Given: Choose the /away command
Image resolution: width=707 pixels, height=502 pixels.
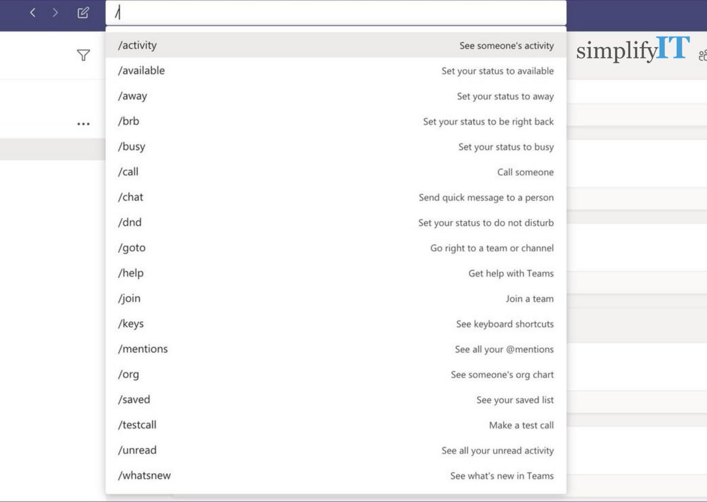Looking at the screenshot, I should (336, 96).
